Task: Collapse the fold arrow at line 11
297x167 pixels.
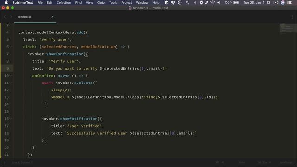Action: click(x=11, y=83)
